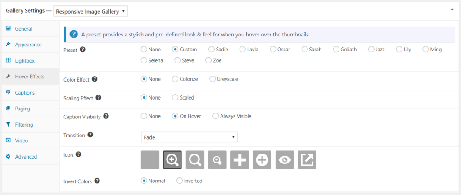Screen dimensions: 461x195
Task: Click the pages icon next to Paging
Action: [8, 108]
